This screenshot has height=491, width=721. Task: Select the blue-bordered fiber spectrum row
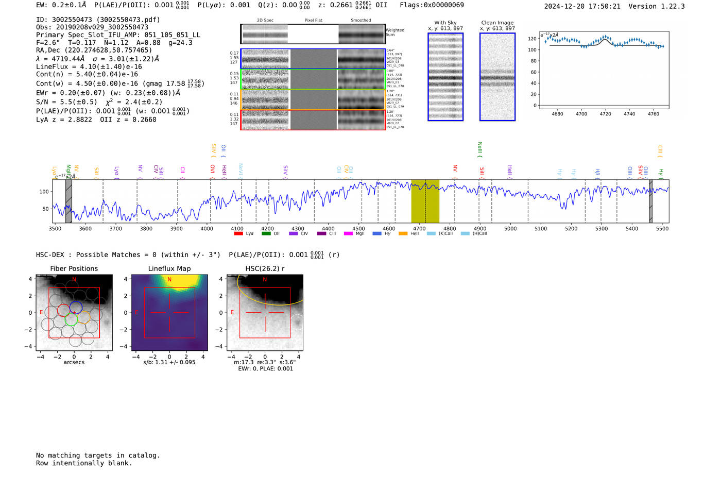(x=313, y=59)
